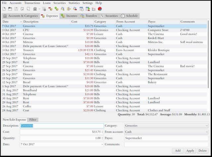Expand the From account combo box
Image resolution: width=212 pixels, height=157 pixels.
pyautogui.click(x=166, y=132)
